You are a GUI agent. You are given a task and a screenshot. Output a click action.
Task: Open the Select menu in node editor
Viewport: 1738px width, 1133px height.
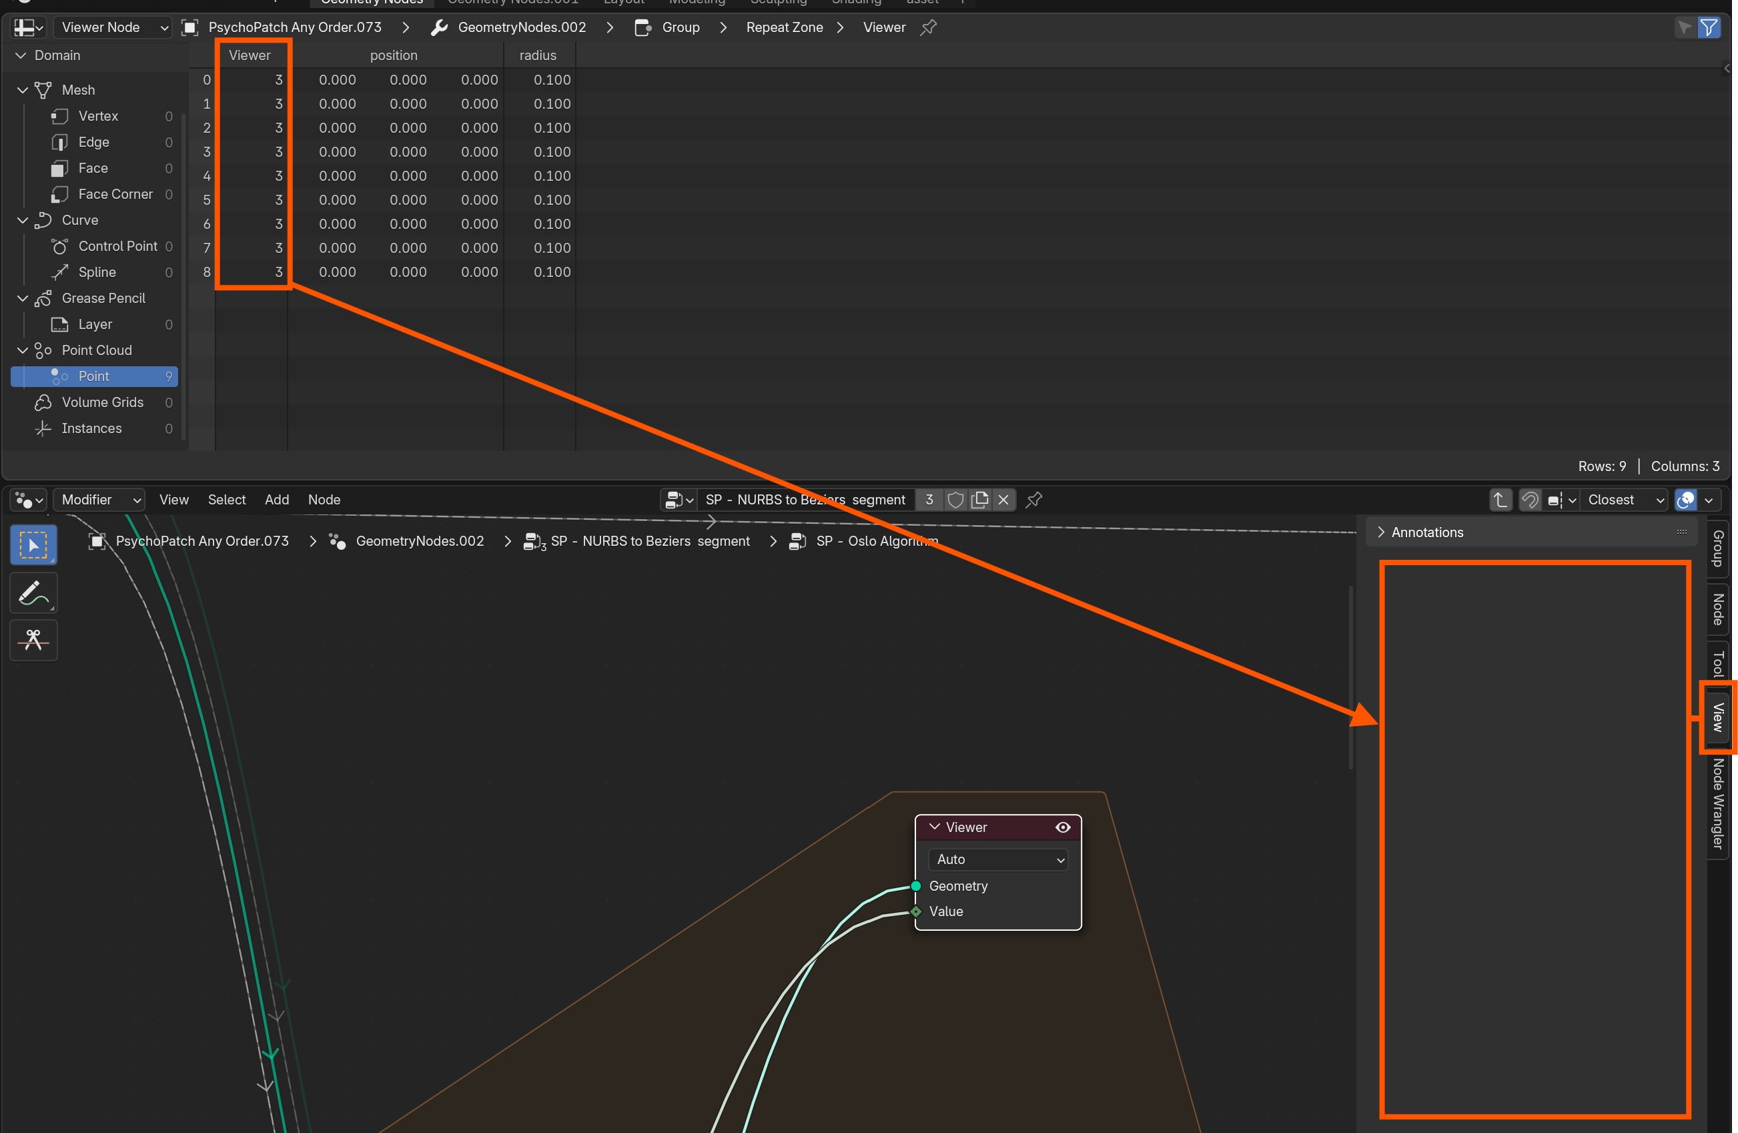[x=226, y=500]
